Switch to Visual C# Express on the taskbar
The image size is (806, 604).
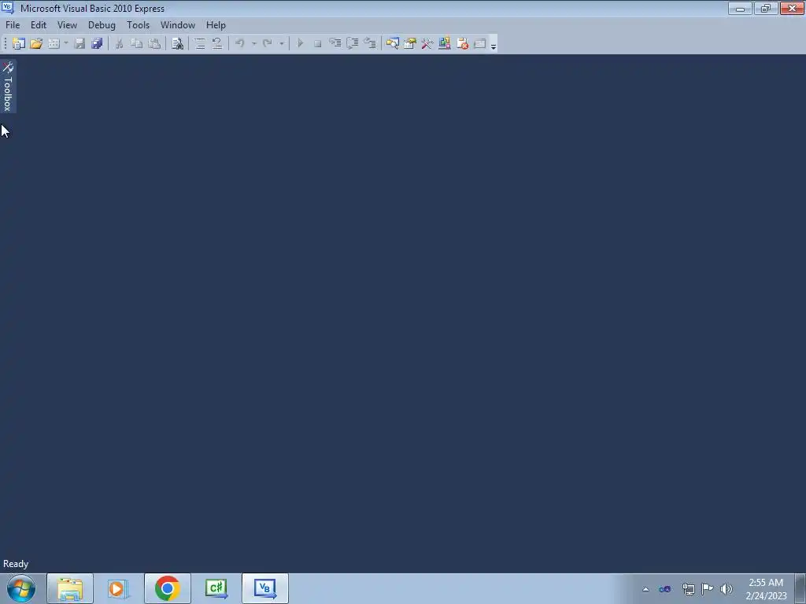pos(216,588)
